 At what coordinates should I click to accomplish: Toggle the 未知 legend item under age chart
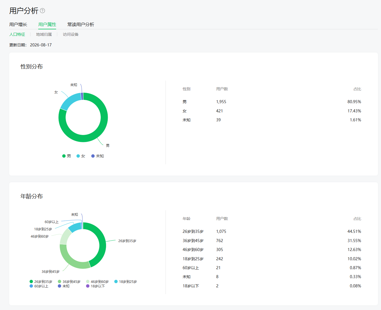click(64, 286)
